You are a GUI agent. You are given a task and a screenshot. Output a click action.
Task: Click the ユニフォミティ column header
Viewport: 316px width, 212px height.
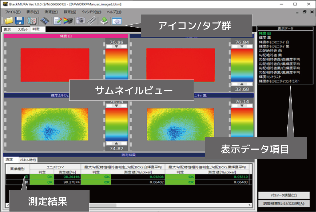coord(55,167)
